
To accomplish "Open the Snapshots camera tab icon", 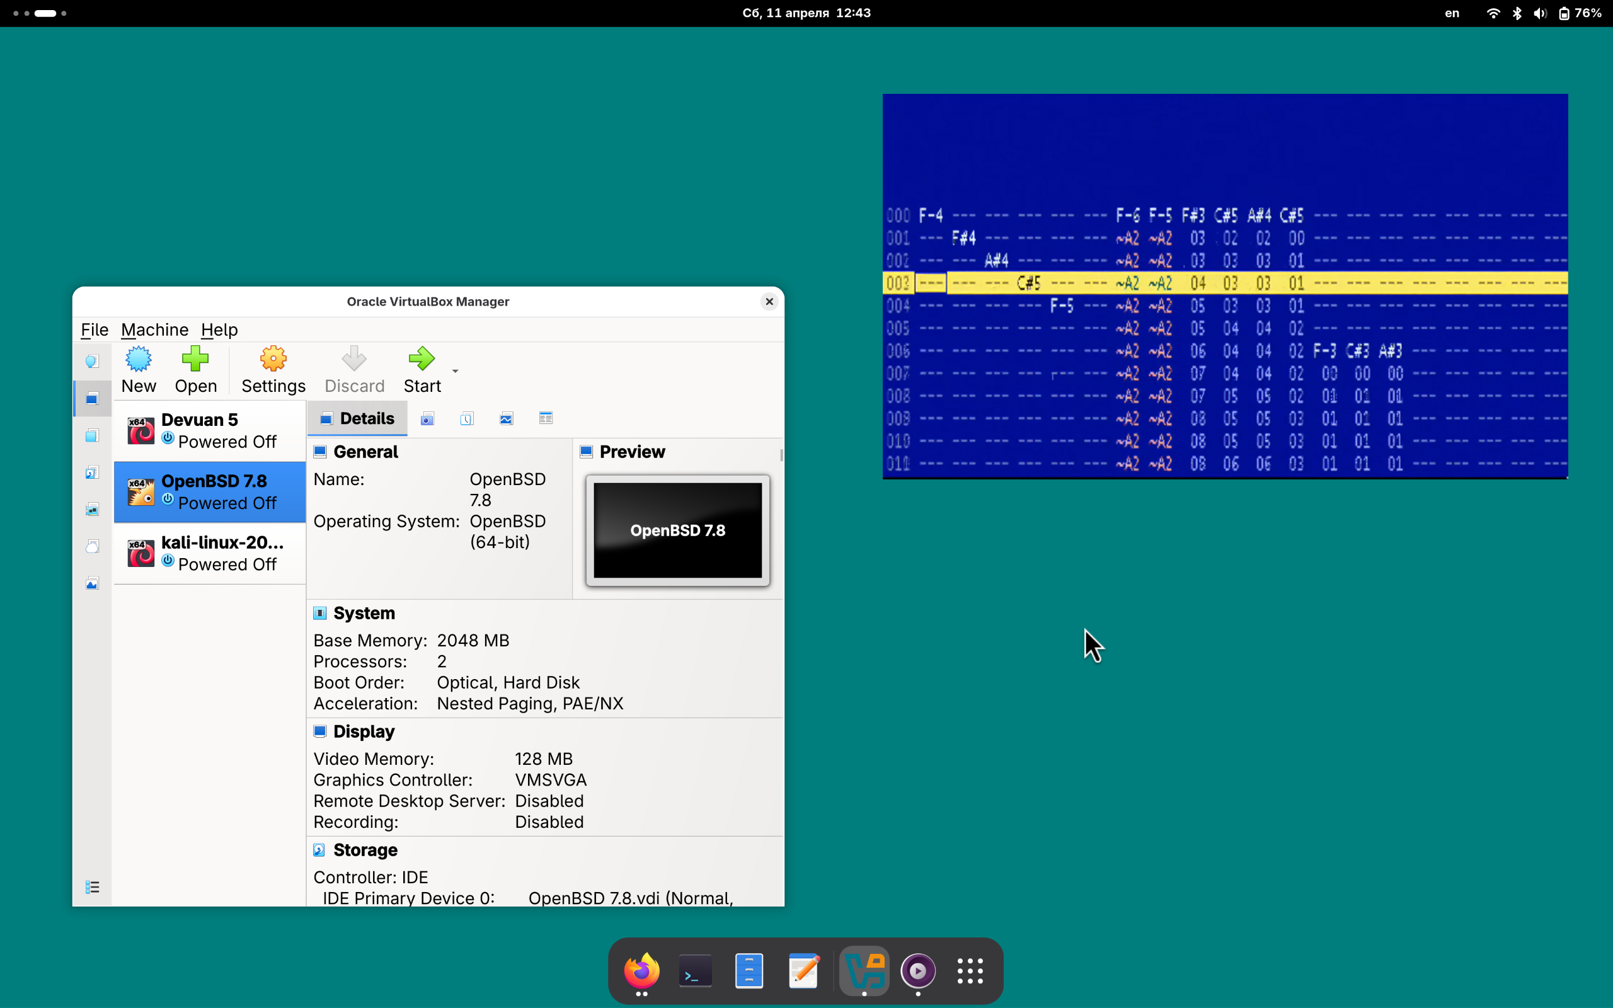I will 427,419.
